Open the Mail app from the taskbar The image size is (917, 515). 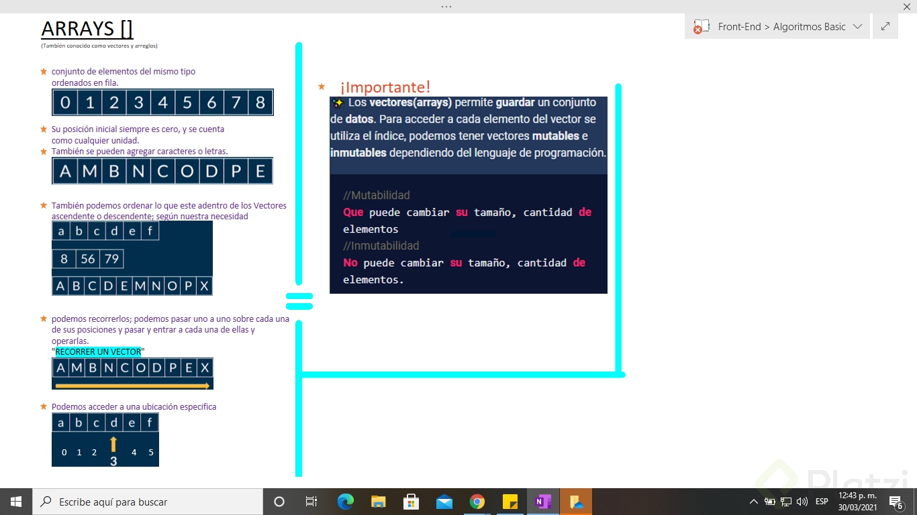[444, 502]
